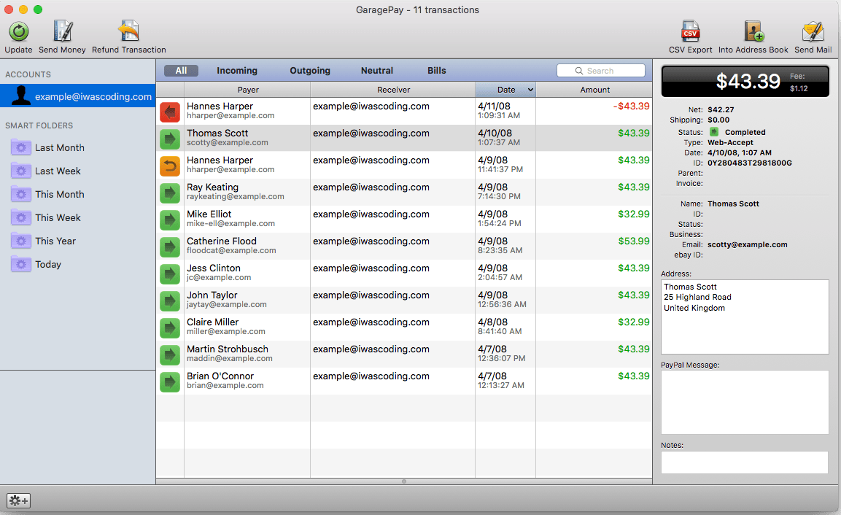Image resolution: width=841 pixels, height=515 pixels.
Task: Click into the PayPal Message box
Action: 745,403
